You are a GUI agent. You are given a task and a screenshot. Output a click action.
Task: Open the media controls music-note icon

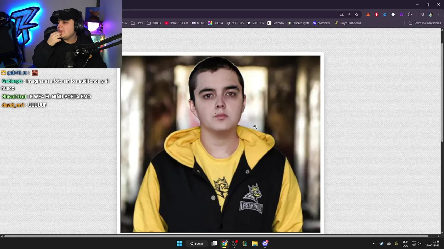pyautogui.click(x=422, y=15)
